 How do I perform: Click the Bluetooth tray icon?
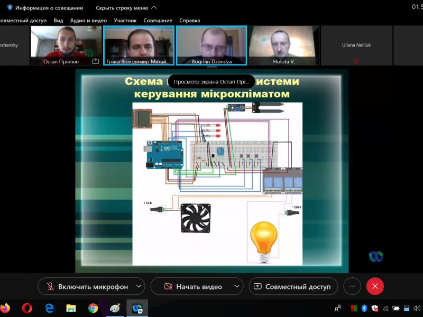(364, 308)
